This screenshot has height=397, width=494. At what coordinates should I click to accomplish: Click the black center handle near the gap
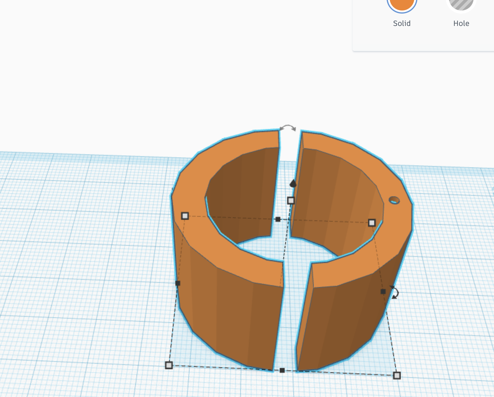[x=278, y=219]
